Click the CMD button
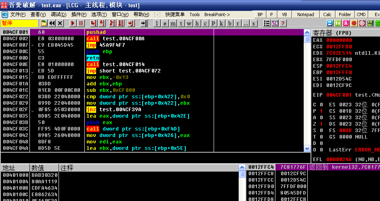380x201 pixels. click(x=361, y=15)
